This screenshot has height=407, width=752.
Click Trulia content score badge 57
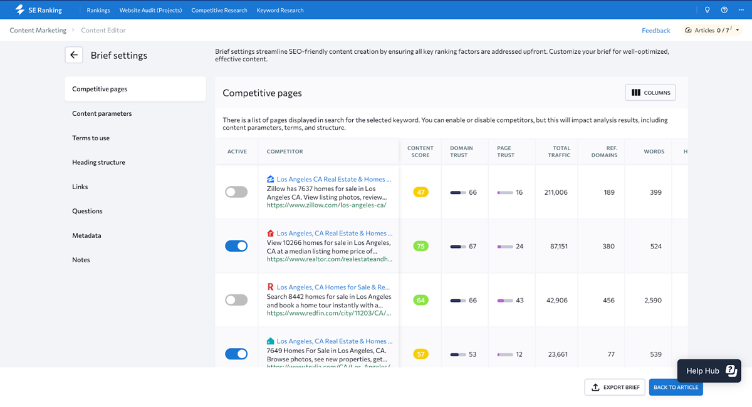(420, 354)
